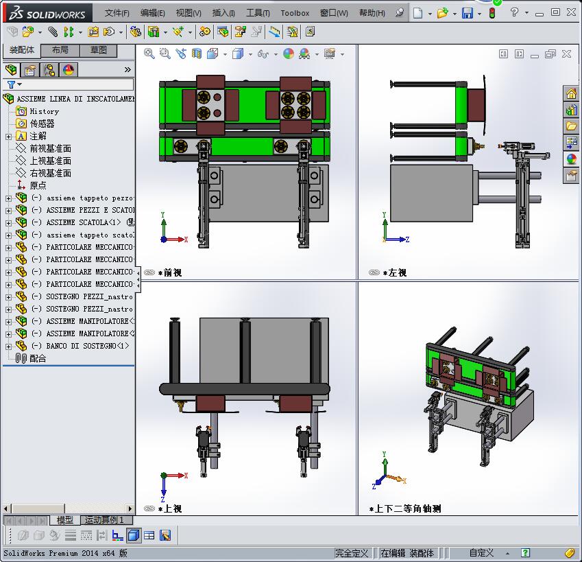Open the ConfigurationManager tab icon
The image size is (582, 562).
(49, 70)
